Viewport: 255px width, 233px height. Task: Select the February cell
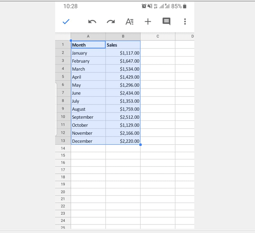tap(88, 61)
